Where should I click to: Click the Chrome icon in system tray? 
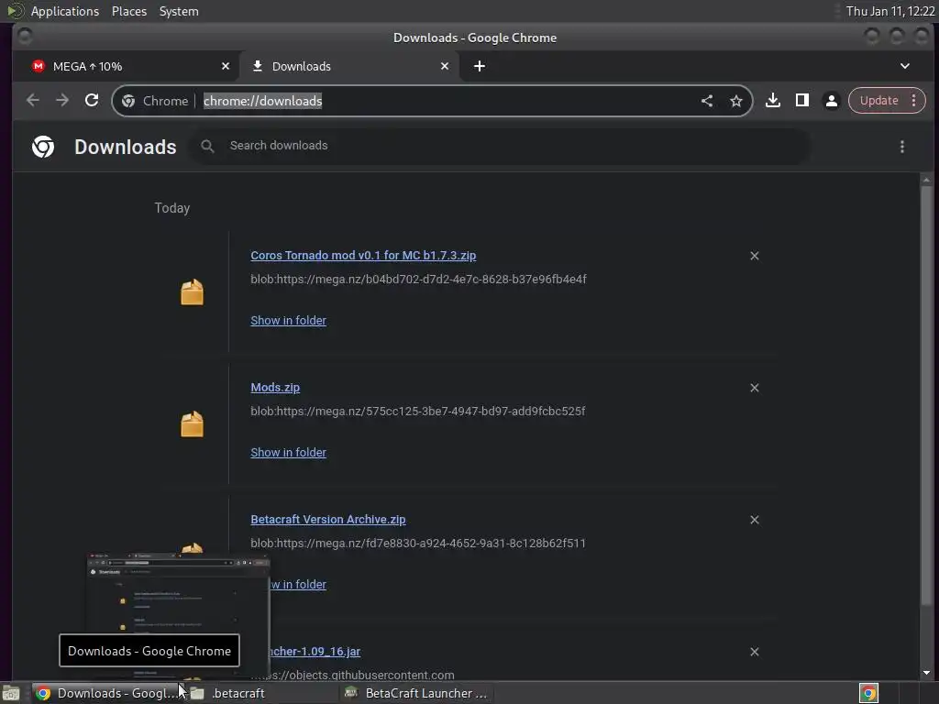coord(868,693)
